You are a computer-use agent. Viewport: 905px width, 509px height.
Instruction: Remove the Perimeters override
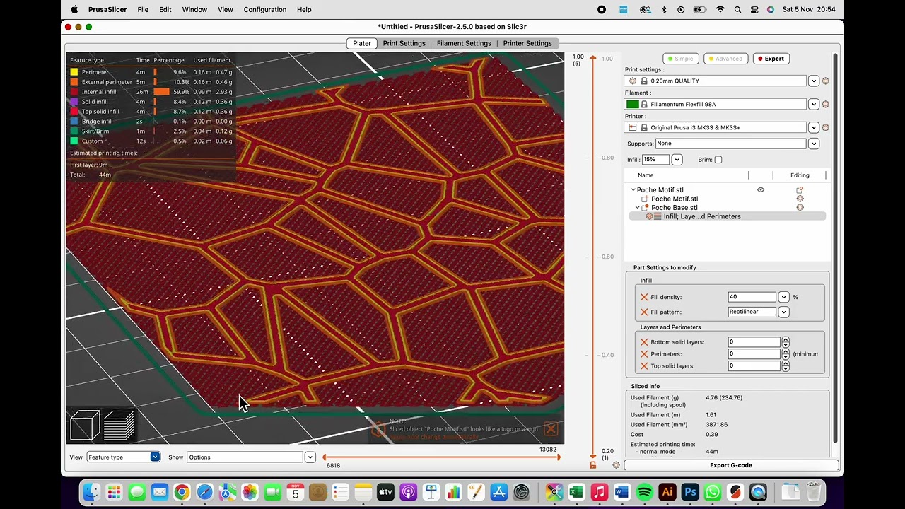click(x=643, y=354)
